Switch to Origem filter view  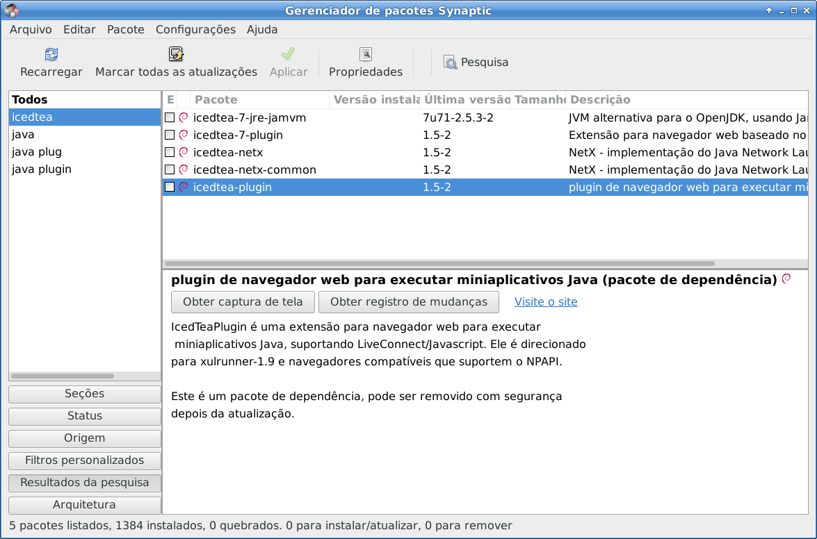point(84,438)
